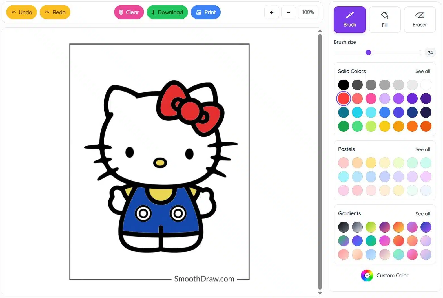Pick the teal gradient swatch, second row
The height and width of the screenshot is (298, 443).
pyautogui.click(x=371, y=241)
